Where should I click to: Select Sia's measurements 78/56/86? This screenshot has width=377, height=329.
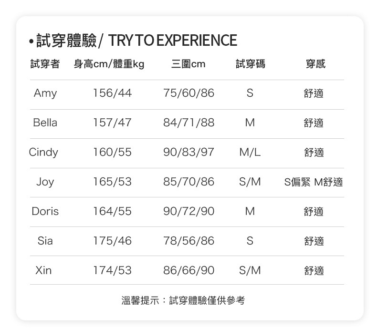(188, 241)
